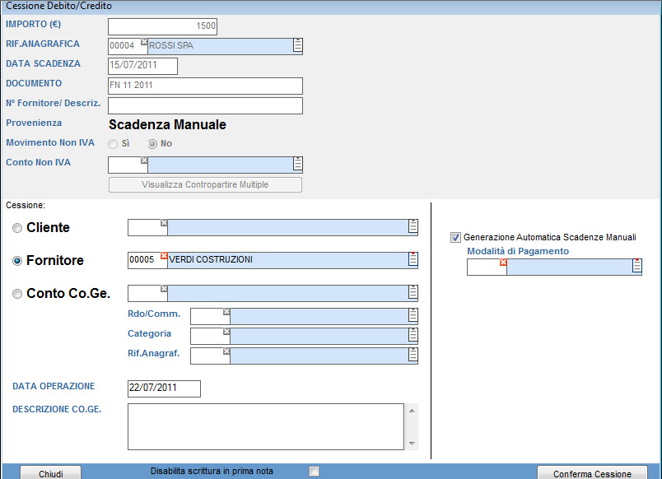
Task: Click the clear X icon in Rdo/Comm. field
Action: pos(226,312)
